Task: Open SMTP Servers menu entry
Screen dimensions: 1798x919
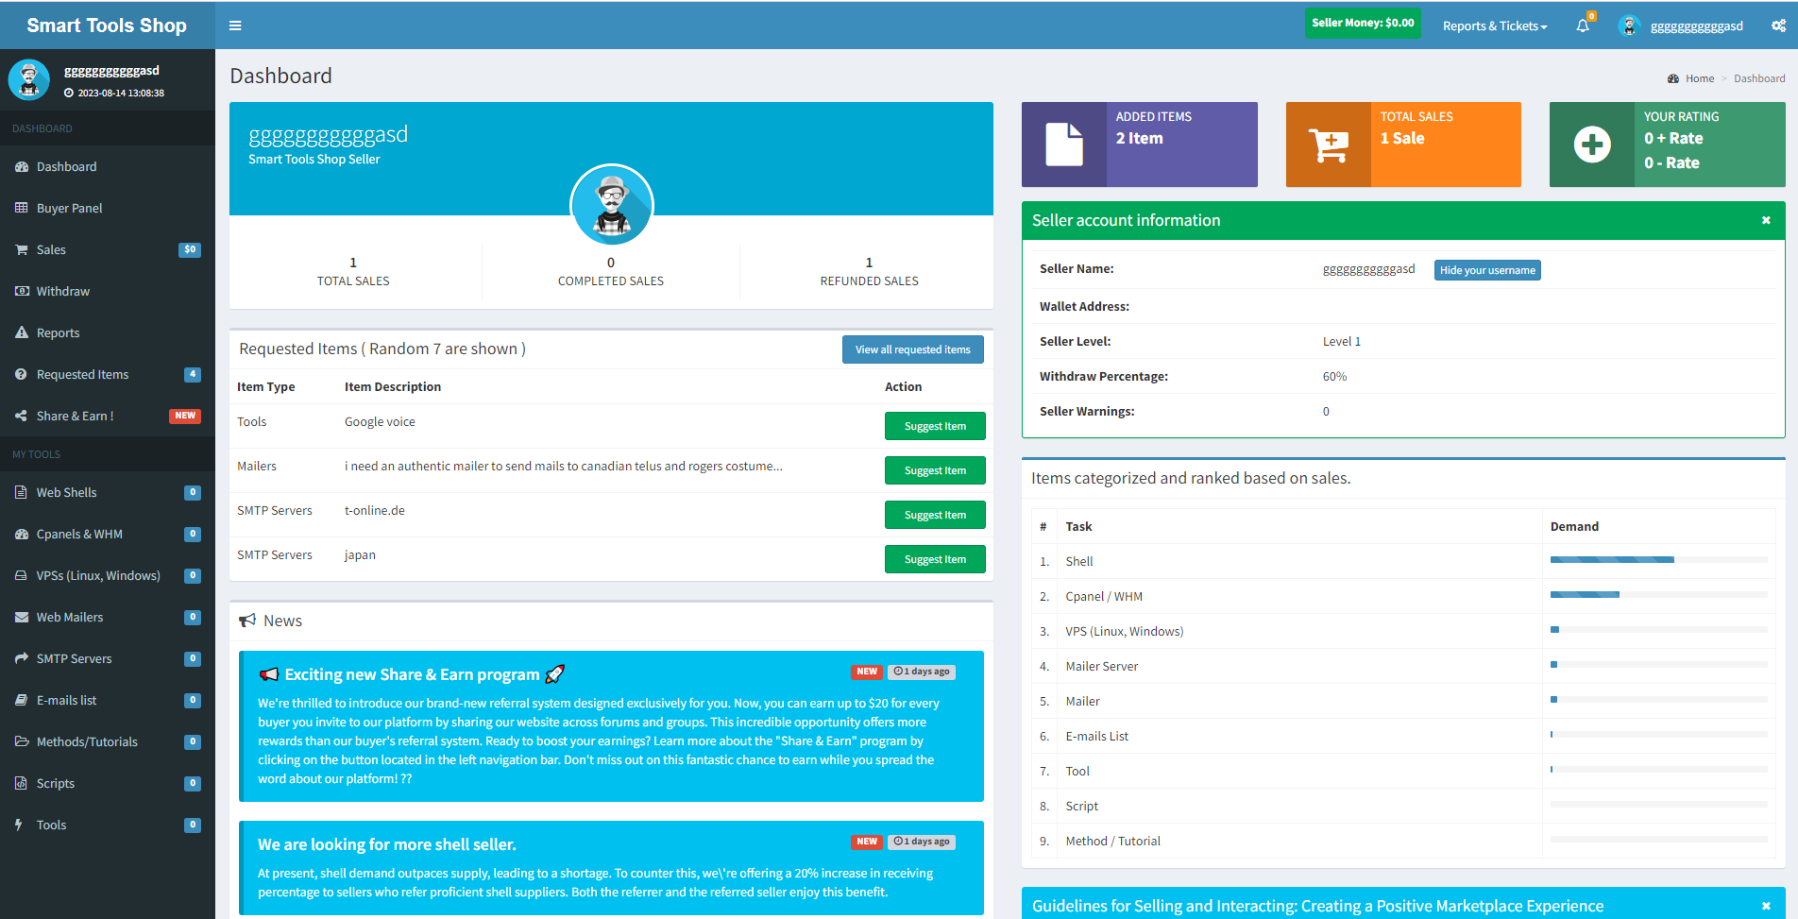Action: [x=108, y=658]
